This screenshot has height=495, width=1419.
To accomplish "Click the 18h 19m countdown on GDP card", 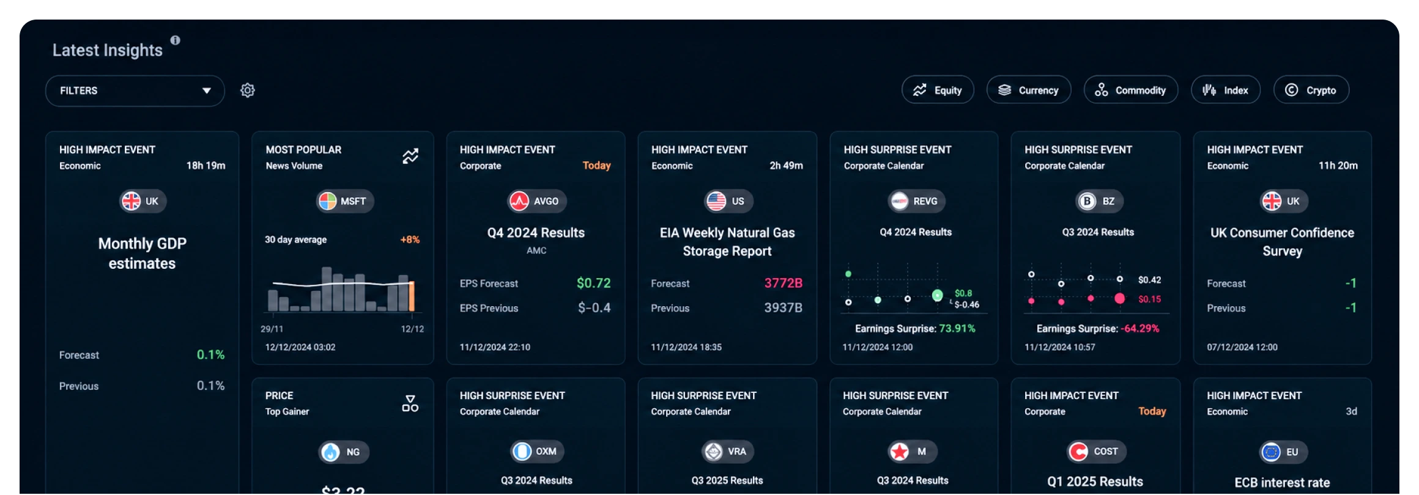I will [206, 166].
